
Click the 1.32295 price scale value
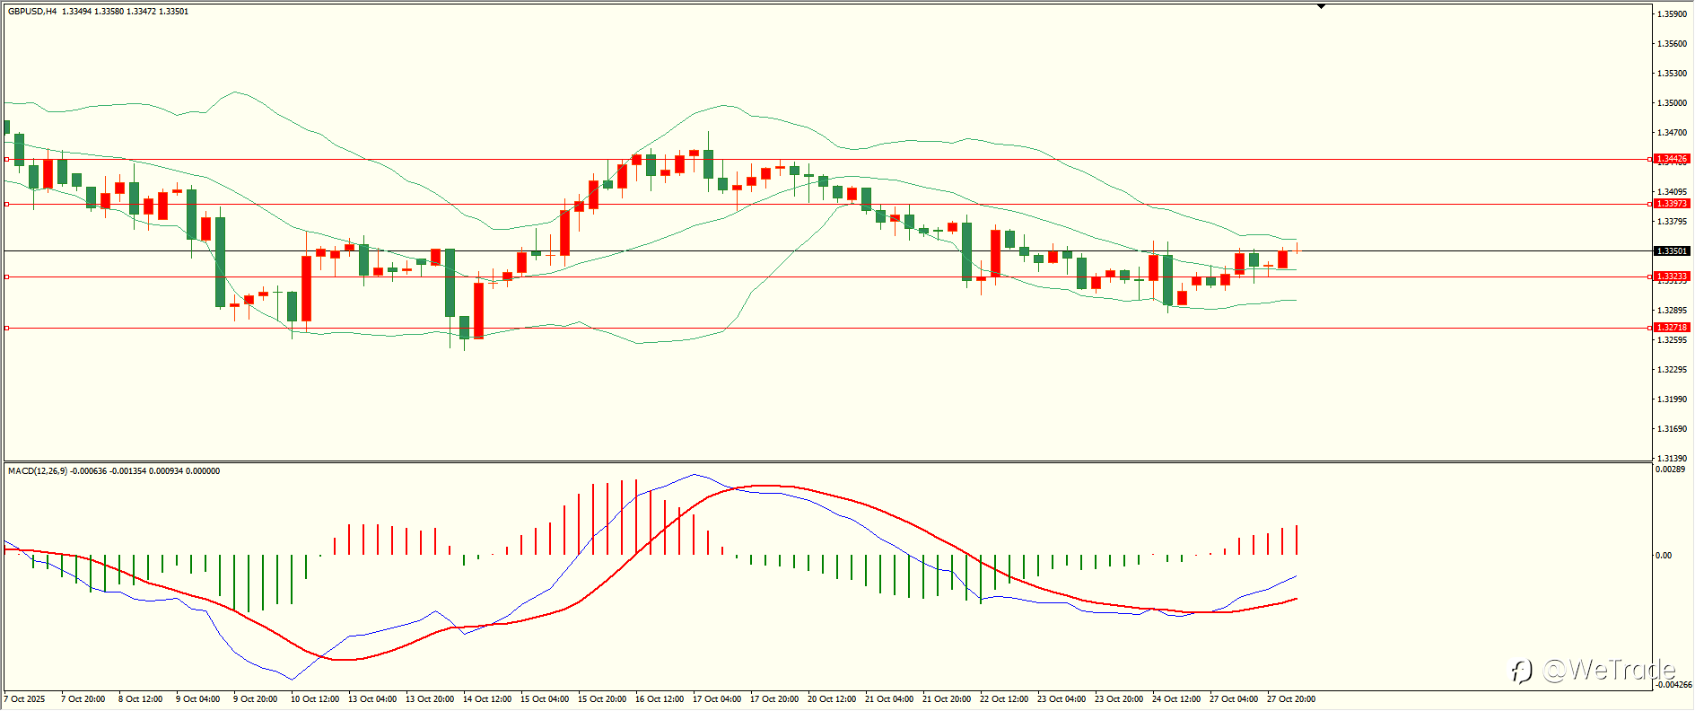[x=1672, y=370]
